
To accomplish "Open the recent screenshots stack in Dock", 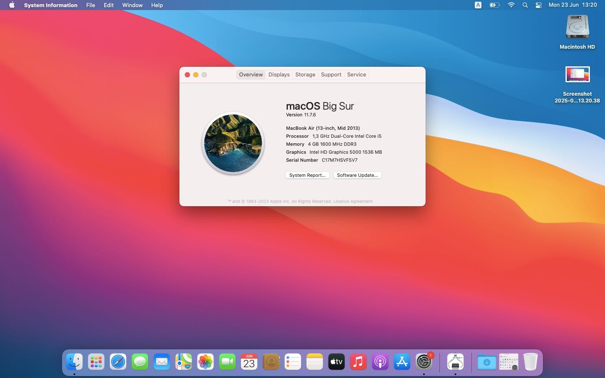I will (x=509, y=362).
